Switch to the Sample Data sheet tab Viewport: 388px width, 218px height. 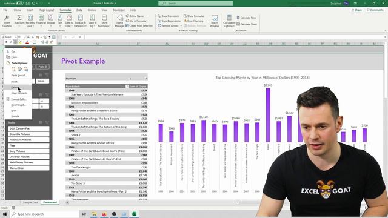[x=30, y=202]
